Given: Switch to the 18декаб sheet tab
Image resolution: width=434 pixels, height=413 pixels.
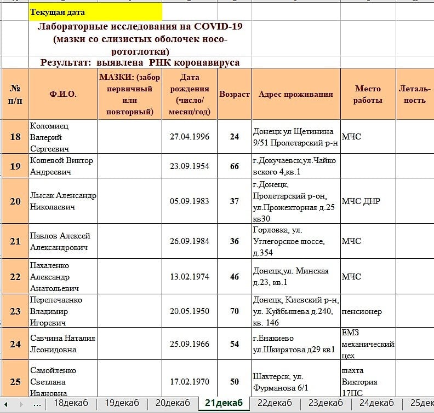Looking at the screenshot, I should (71, 404).
